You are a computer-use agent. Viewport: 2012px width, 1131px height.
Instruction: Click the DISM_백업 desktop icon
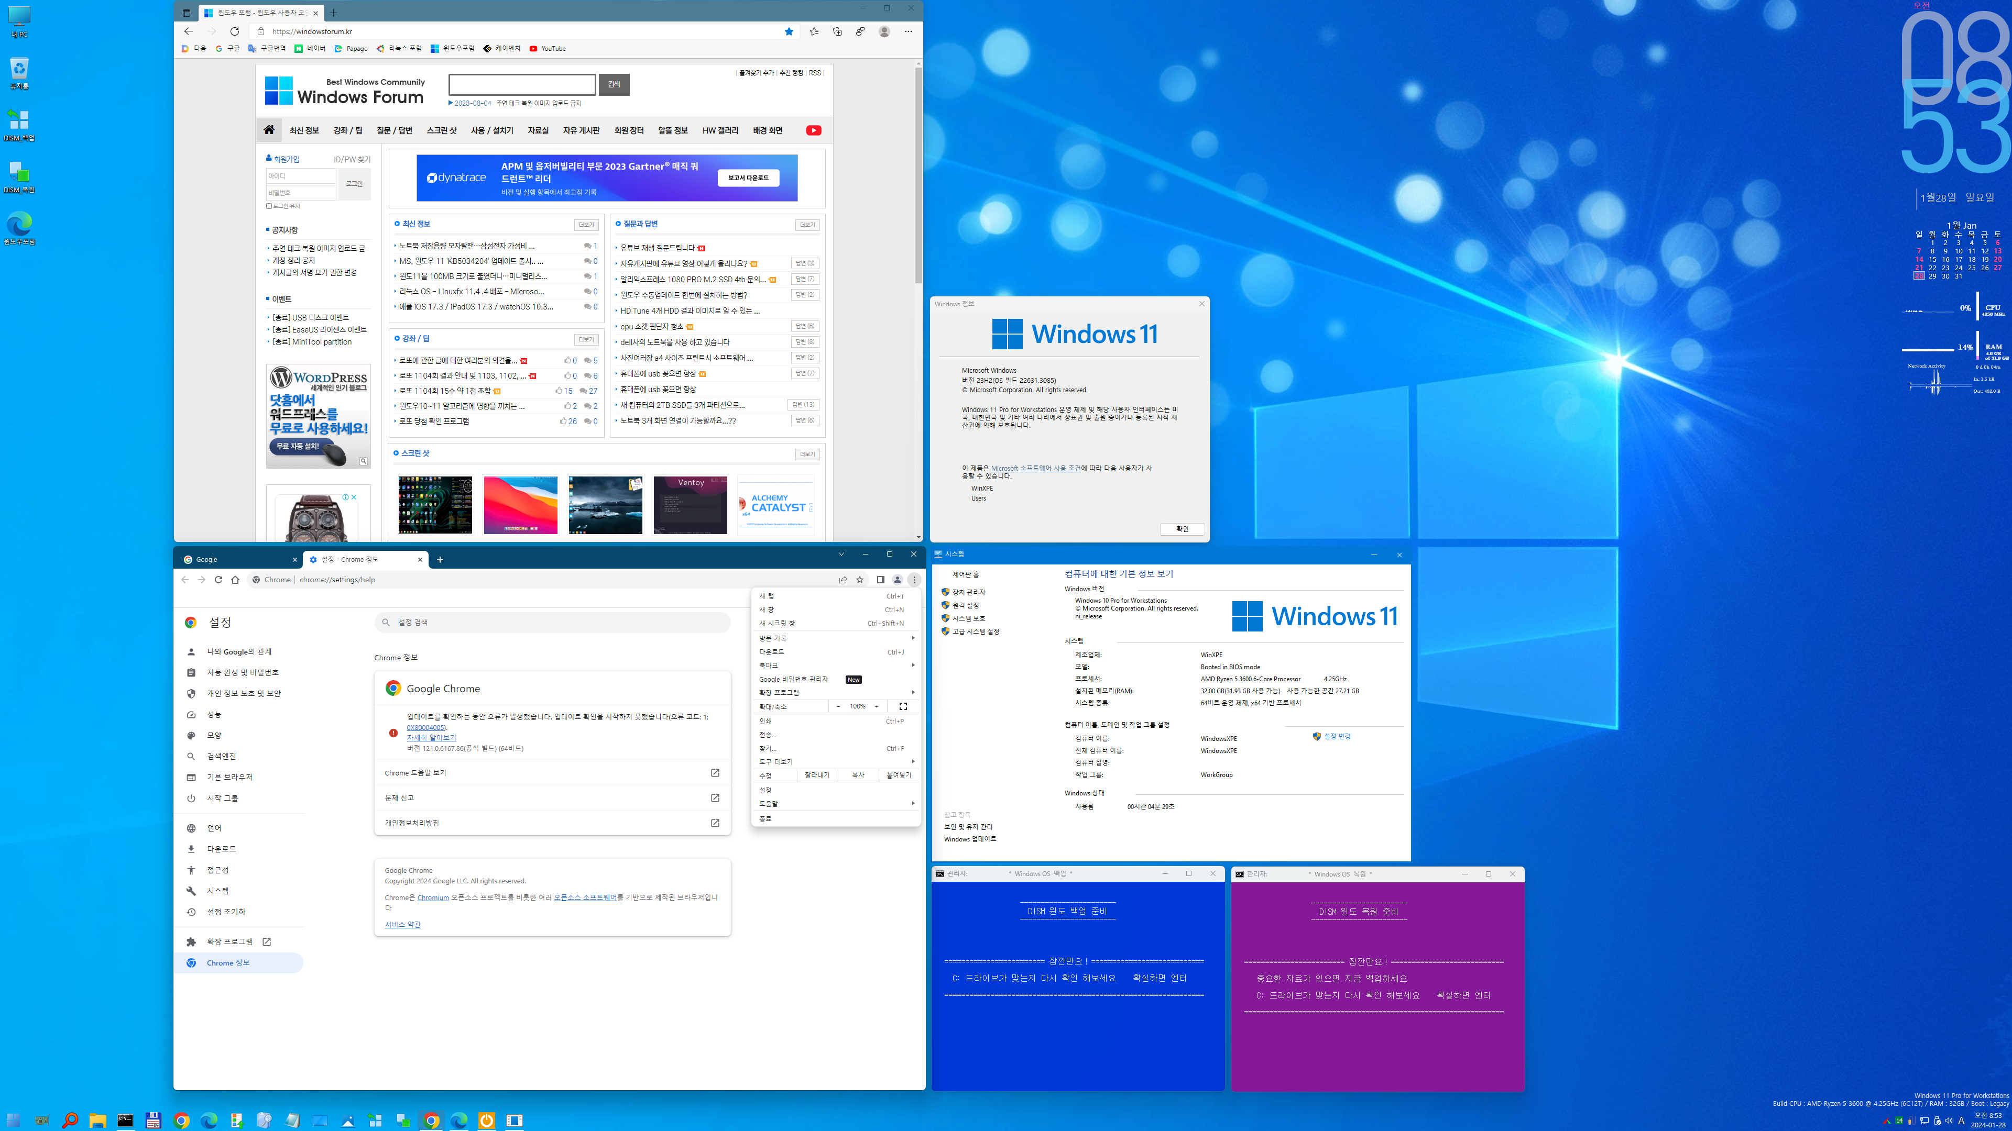click(19, 125)
